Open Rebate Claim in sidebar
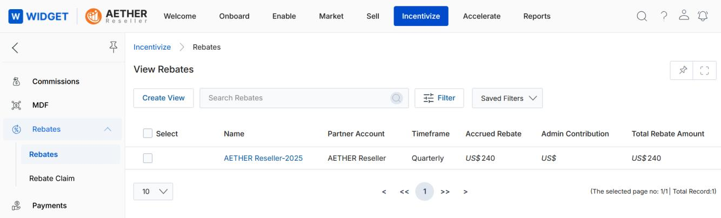Viewport: 721px width, 218px height. click(x=52, y=178)
